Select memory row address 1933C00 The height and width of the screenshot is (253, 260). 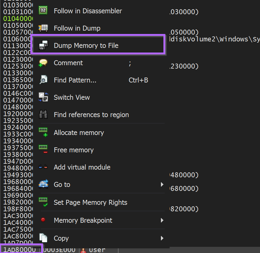18,134
